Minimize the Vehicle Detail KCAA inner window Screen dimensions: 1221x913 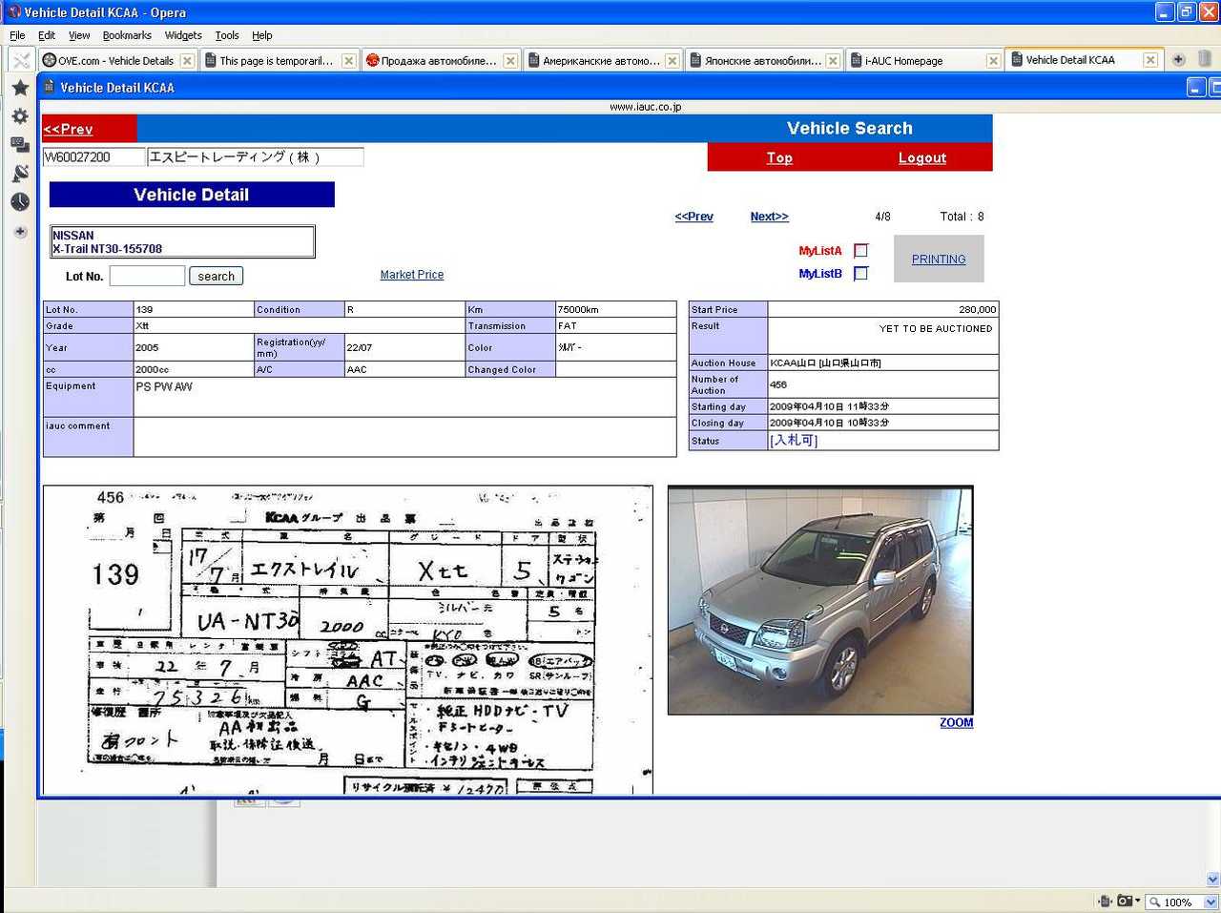pyautogui.click(x=1196, y=87)
